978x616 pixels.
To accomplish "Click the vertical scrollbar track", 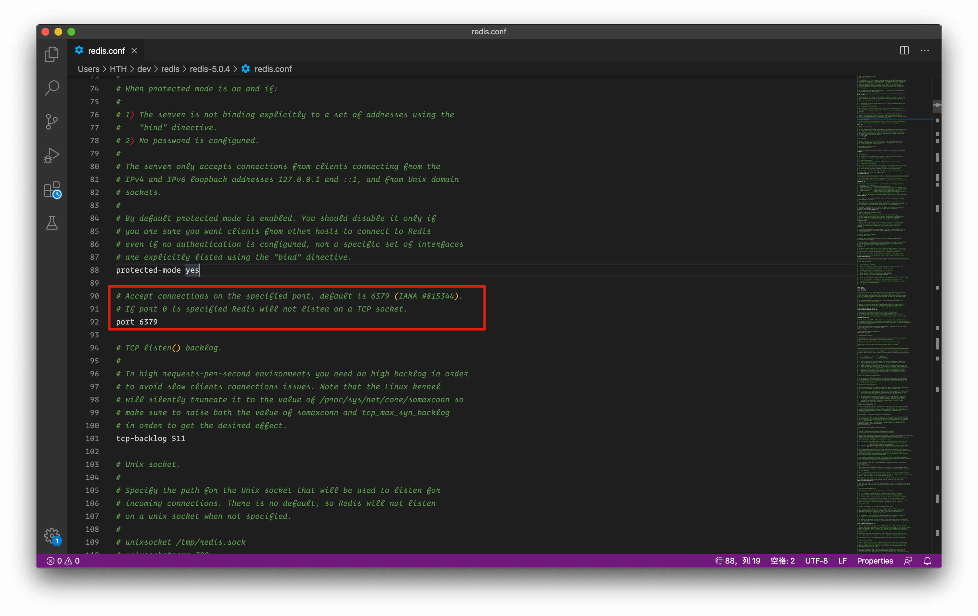I will [x=937, y=314].
